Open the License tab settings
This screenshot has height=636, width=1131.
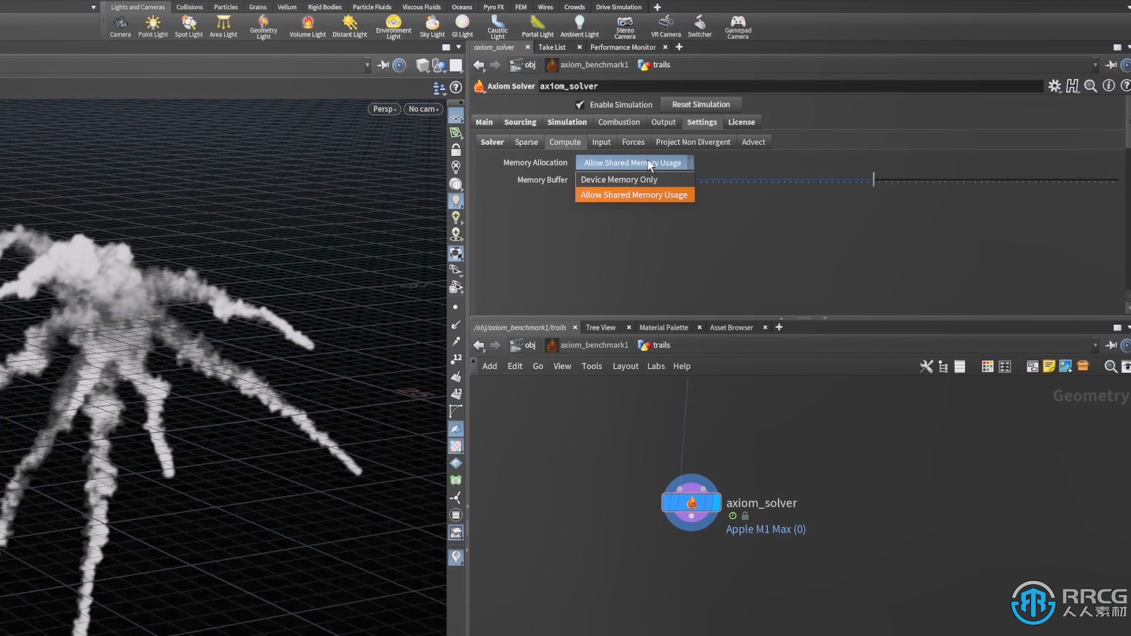point(741,122)
